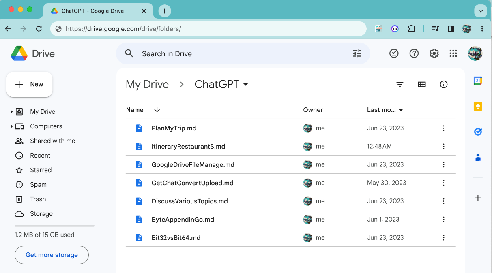
Task: Go to My Drive in sidebar
Action: pos(43,111)
